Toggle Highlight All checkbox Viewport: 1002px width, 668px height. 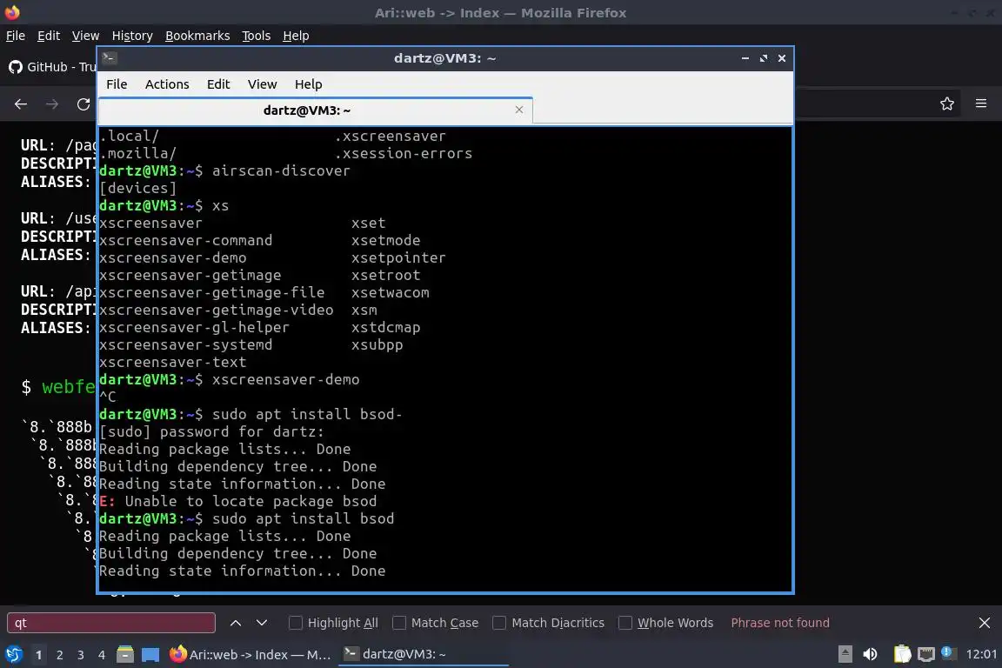(295, 623)
